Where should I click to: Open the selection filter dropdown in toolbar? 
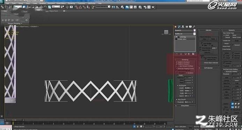coord(18,7)
